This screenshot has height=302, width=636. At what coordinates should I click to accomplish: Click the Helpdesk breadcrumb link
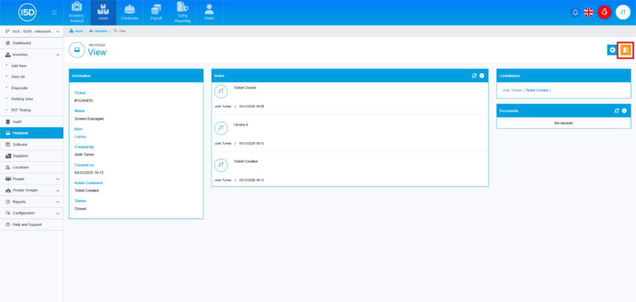[99, 31]
